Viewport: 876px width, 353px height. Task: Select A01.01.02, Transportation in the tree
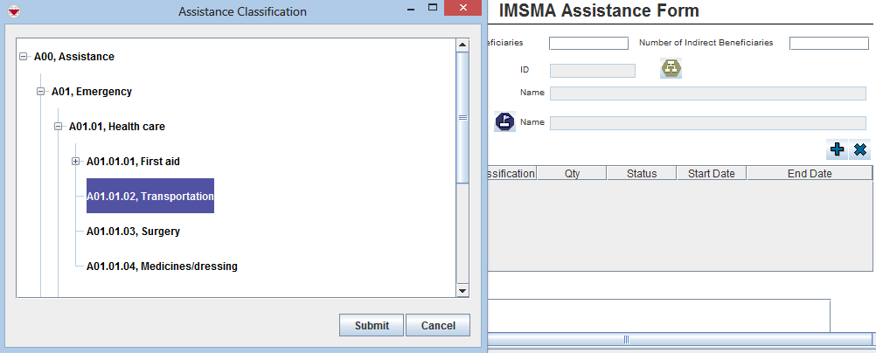click(x=149, y=197)
